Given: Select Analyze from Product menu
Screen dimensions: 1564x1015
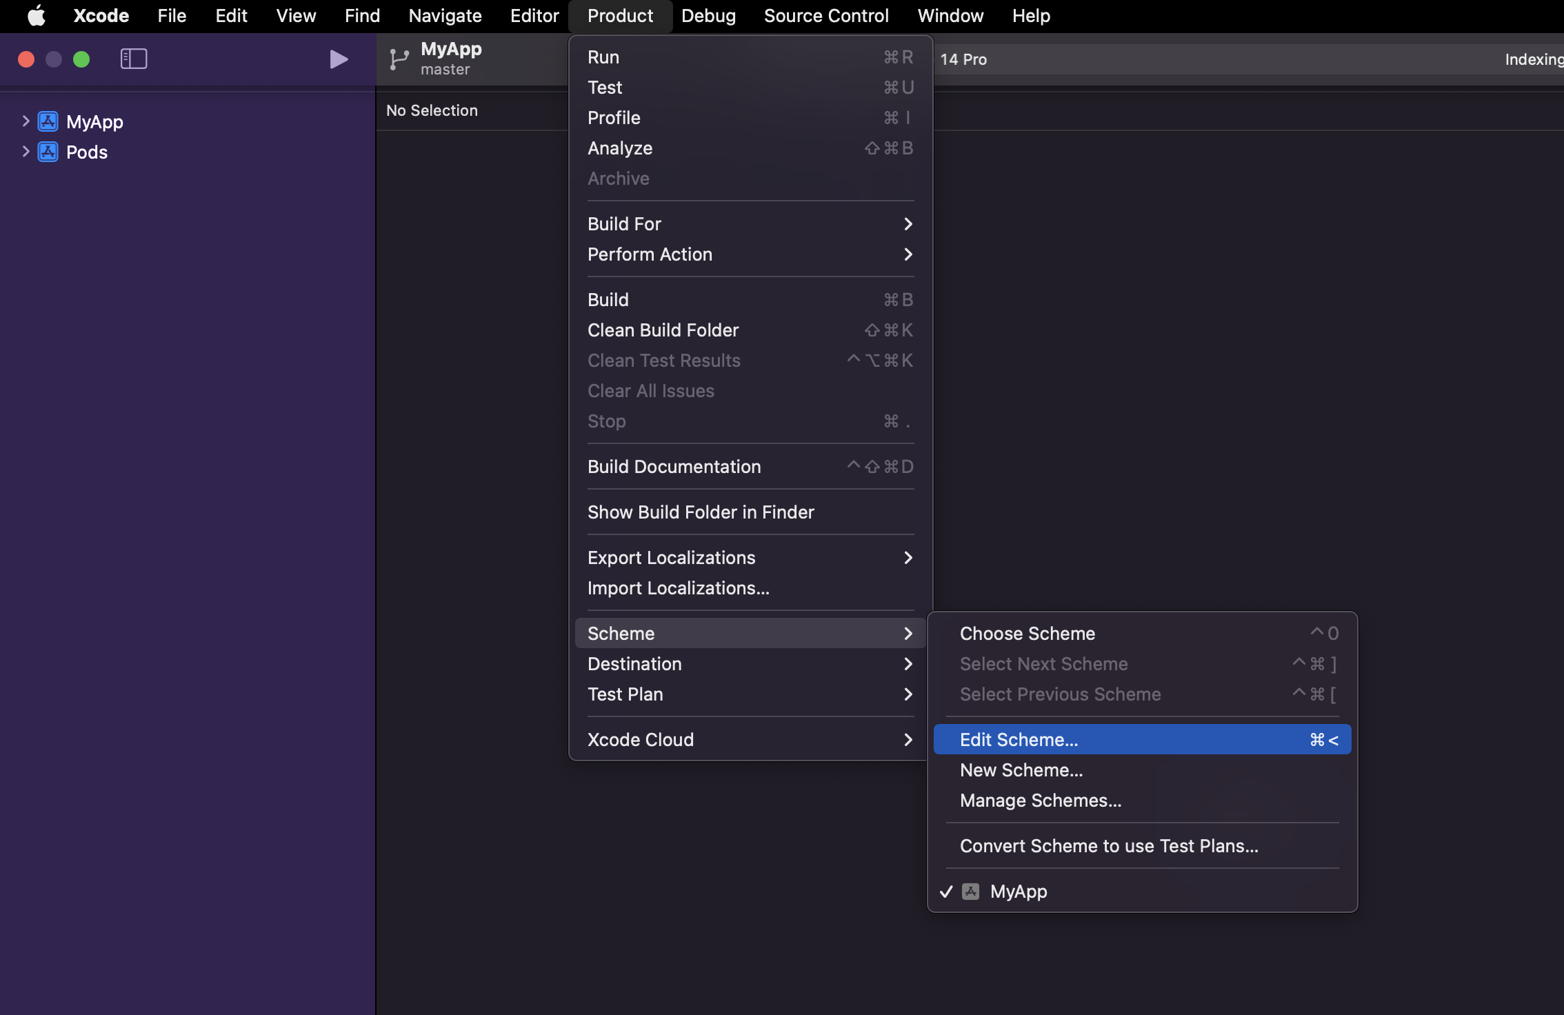Looking at the screenshot, I should [750, 148].
